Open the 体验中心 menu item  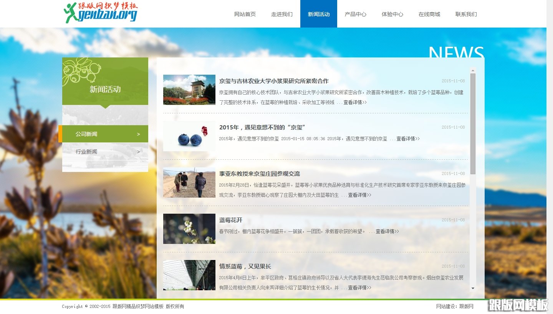(x=392, y=14)
